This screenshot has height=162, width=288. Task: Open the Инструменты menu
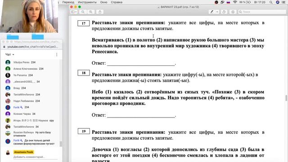coord(87,2)
